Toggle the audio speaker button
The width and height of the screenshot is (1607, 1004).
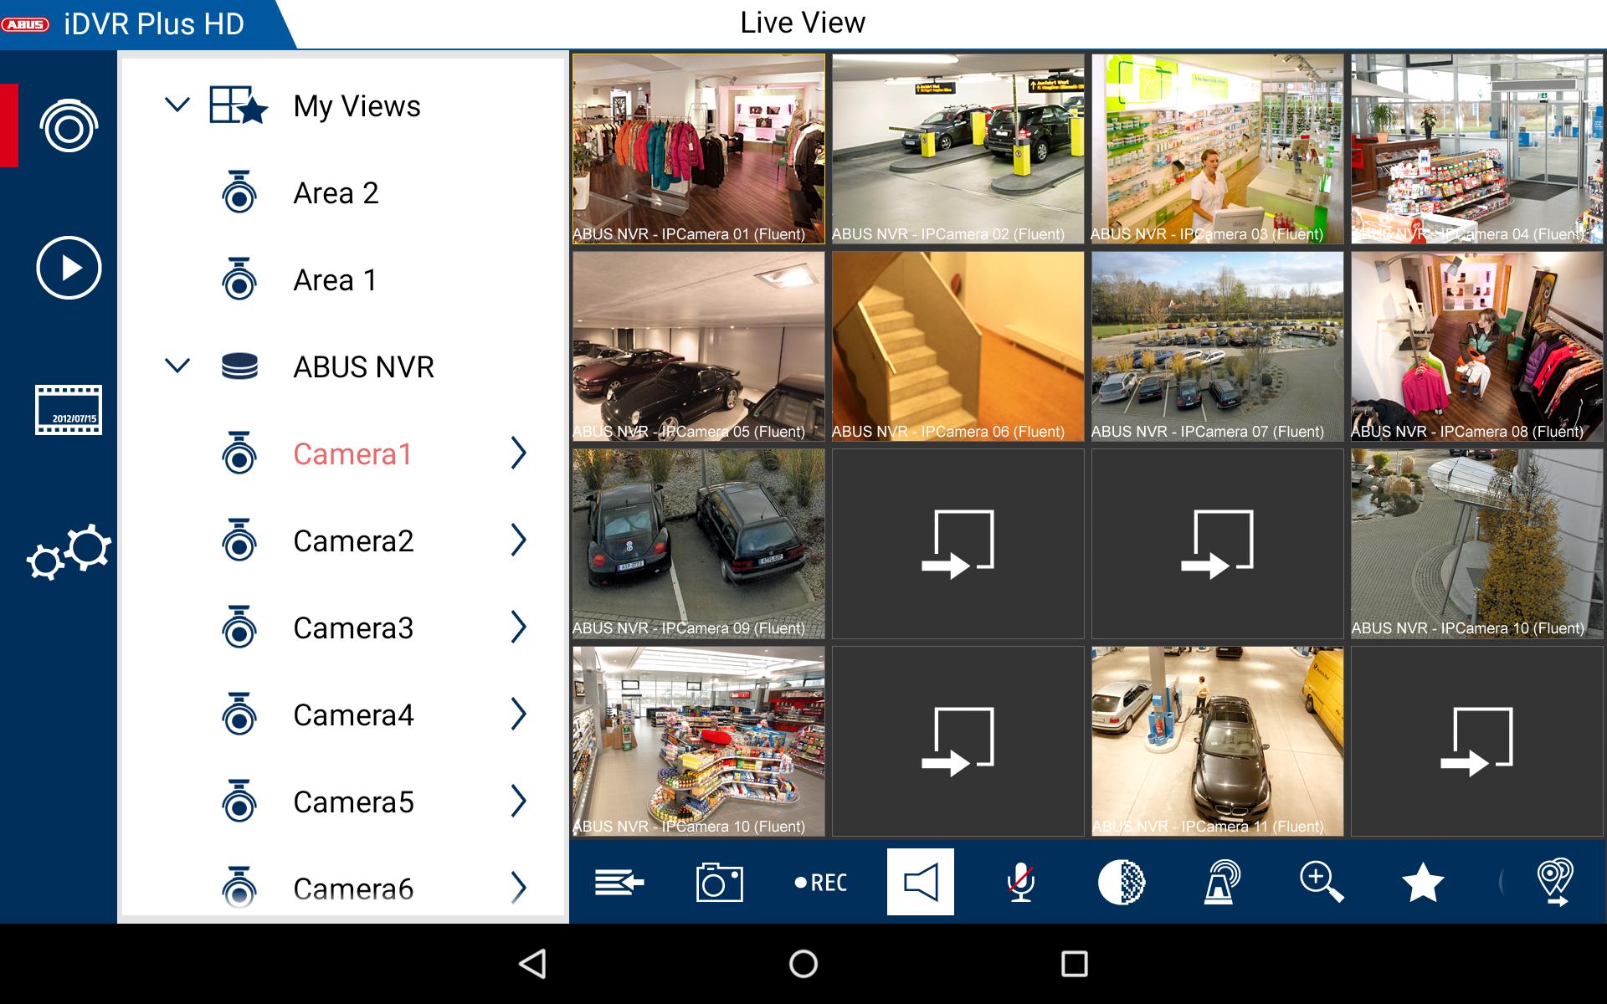[x=920, y=882]
